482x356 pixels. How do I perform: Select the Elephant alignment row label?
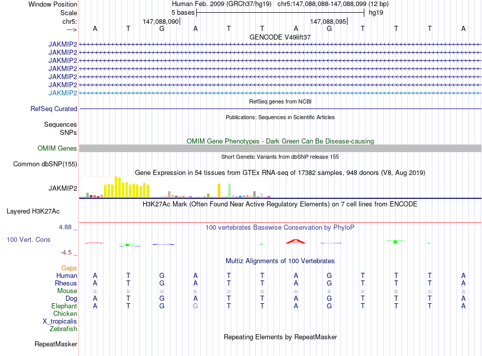(64, 306)
